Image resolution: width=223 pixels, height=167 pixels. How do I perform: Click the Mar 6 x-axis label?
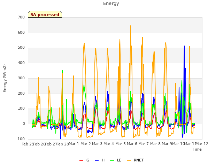coord(132,144)
